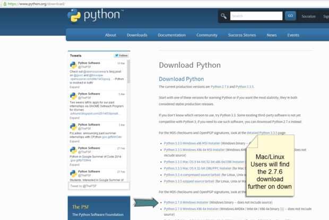Click the Python logo in the header

click(96, 15)
